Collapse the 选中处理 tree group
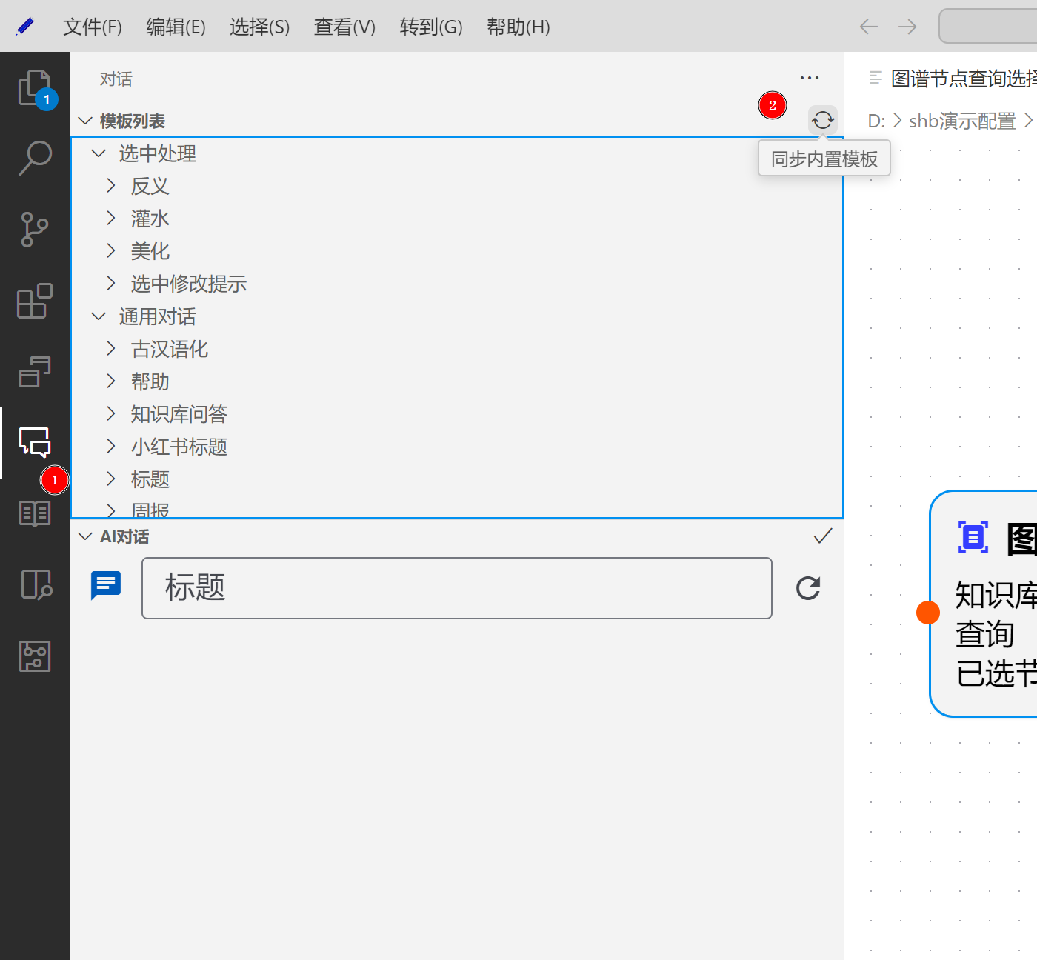Image resolution: width=1037 pixels, height=960 pixels. tap(99, 153)
